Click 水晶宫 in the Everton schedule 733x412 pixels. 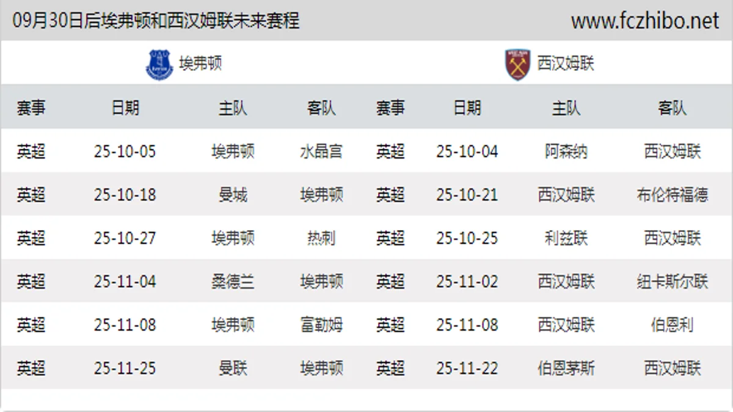pyautogui.click(x=321, y=151)
